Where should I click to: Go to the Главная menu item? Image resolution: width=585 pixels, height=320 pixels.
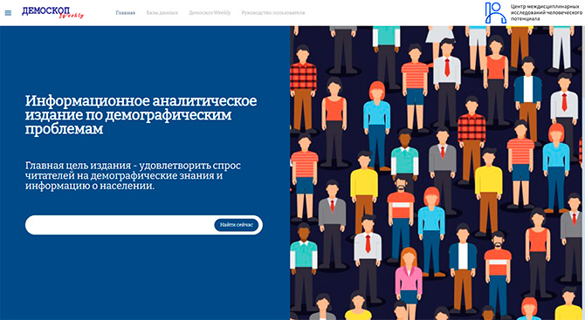[126, 13]
